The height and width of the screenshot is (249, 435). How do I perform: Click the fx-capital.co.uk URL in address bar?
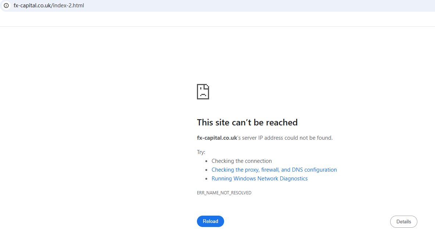48,6
